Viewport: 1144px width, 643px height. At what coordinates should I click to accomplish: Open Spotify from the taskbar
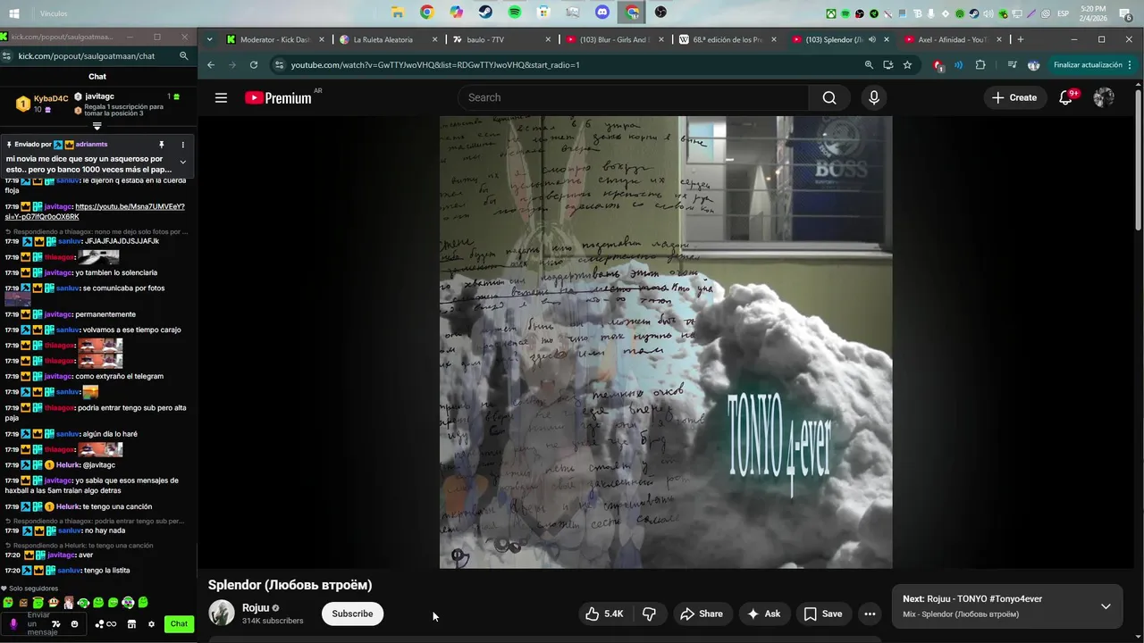515,13
